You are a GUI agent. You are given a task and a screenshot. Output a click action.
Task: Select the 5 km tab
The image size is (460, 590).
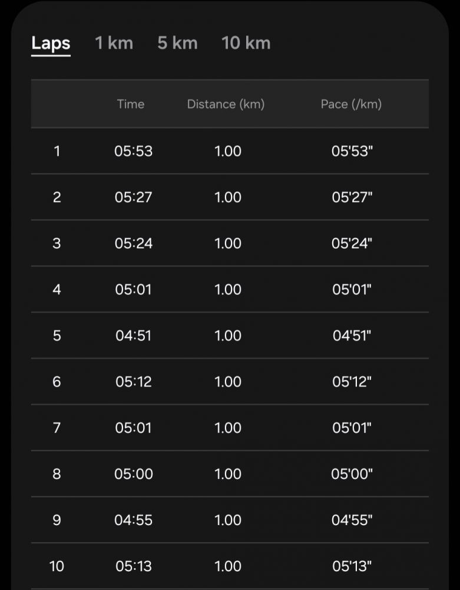click(177, 43)
